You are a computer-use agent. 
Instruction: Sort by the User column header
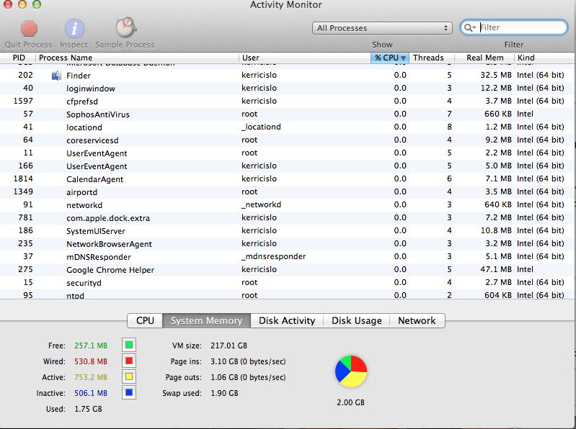(x=304, y=58)
